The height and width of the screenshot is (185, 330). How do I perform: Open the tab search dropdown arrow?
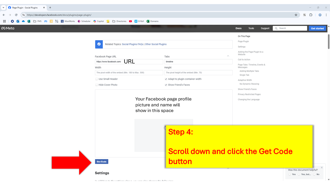[3, 8]
